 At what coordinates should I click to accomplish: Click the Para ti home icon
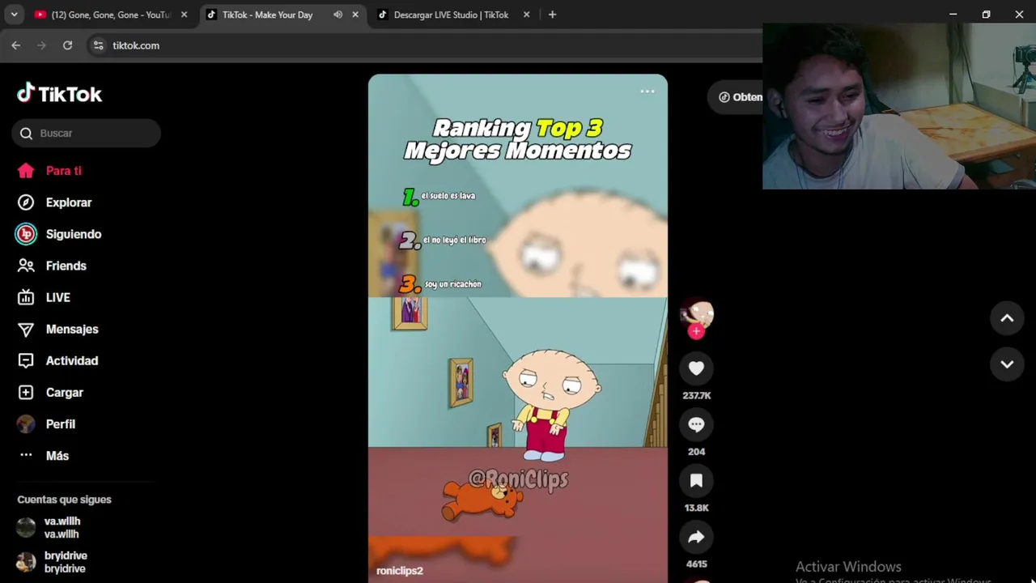(26, 171)
